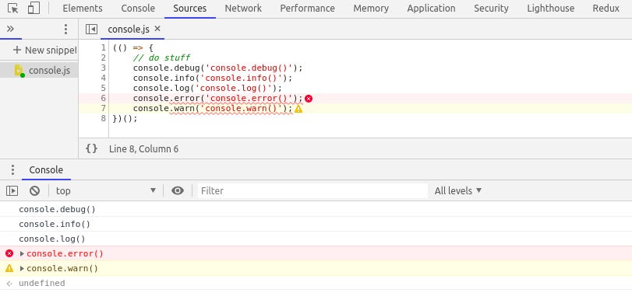
Task: Close the console.js editor tab
Action: (157, 29)
